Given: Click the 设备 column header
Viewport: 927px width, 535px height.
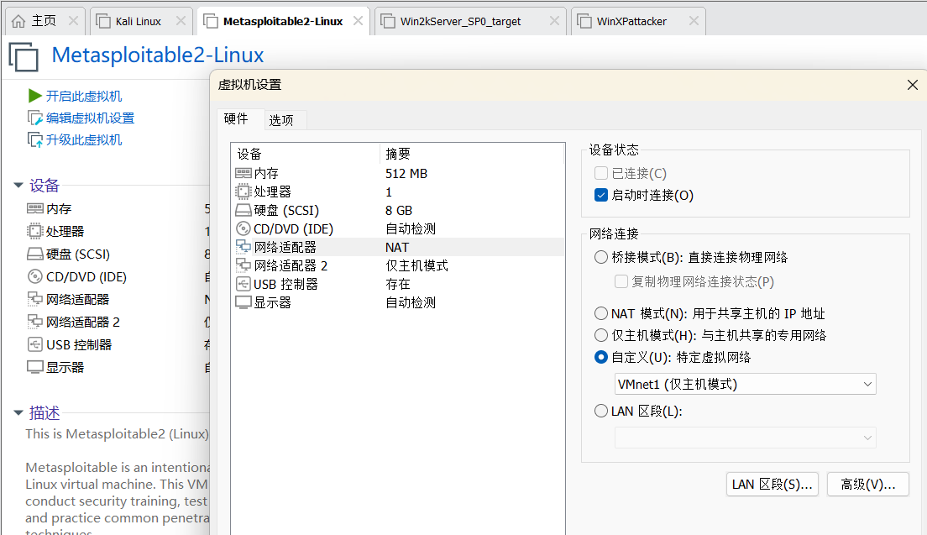Looking at the screenshot, I should (x=249, y=154).
